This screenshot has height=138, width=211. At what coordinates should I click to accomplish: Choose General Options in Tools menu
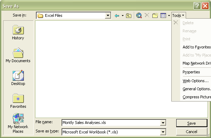196,89
